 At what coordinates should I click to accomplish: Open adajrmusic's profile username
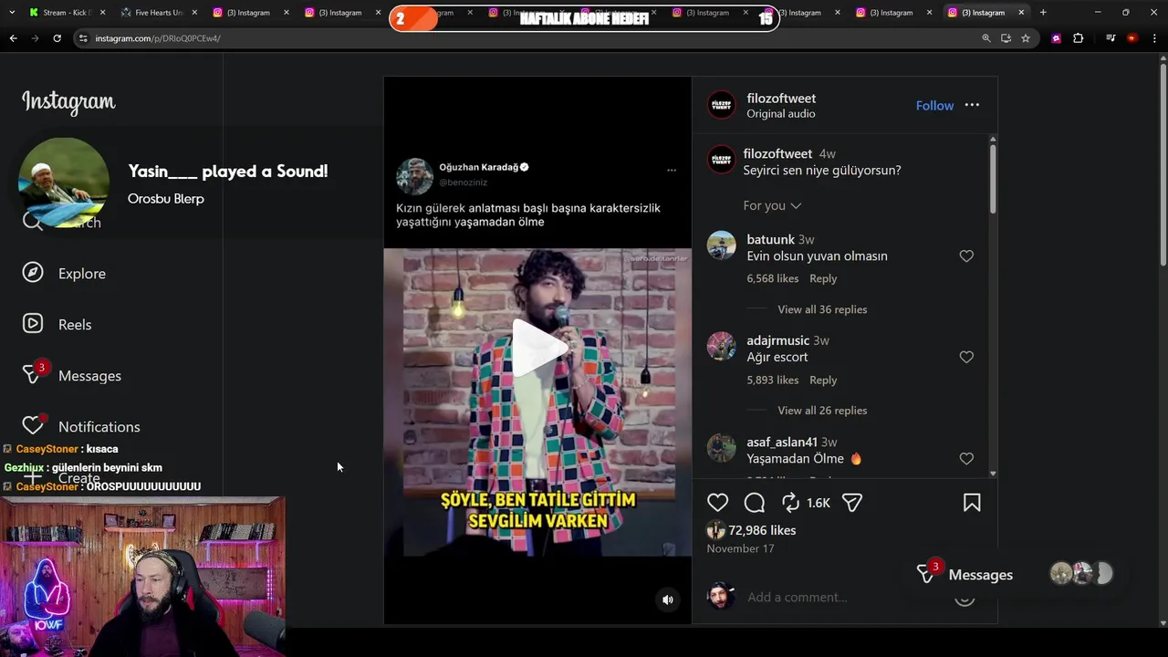click(777, 341)
